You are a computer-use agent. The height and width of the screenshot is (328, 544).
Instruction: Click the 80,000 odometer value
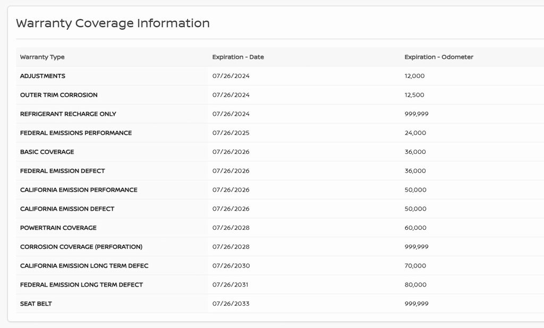coord(415,285)
